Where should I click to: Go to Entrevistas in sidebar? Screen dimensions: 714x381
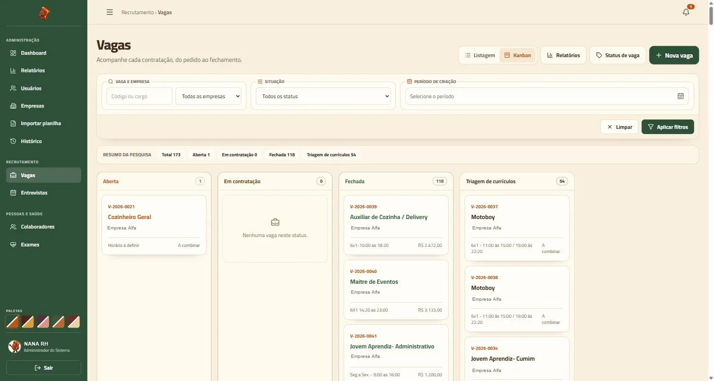tap(43, 193)
